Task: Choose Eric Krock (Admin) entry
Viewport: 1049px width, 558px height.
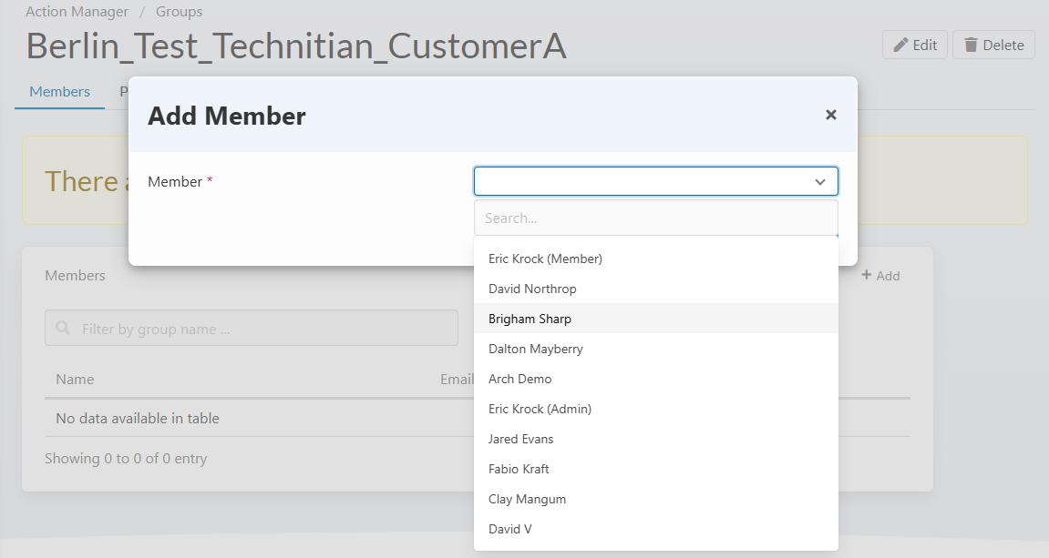Action: 540,409
